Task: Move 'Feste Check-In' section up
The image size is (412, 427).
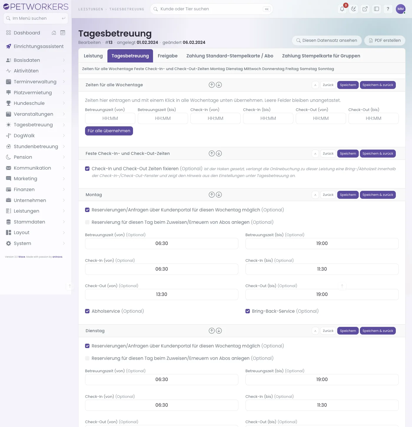Action: click(x=212, y=153)
